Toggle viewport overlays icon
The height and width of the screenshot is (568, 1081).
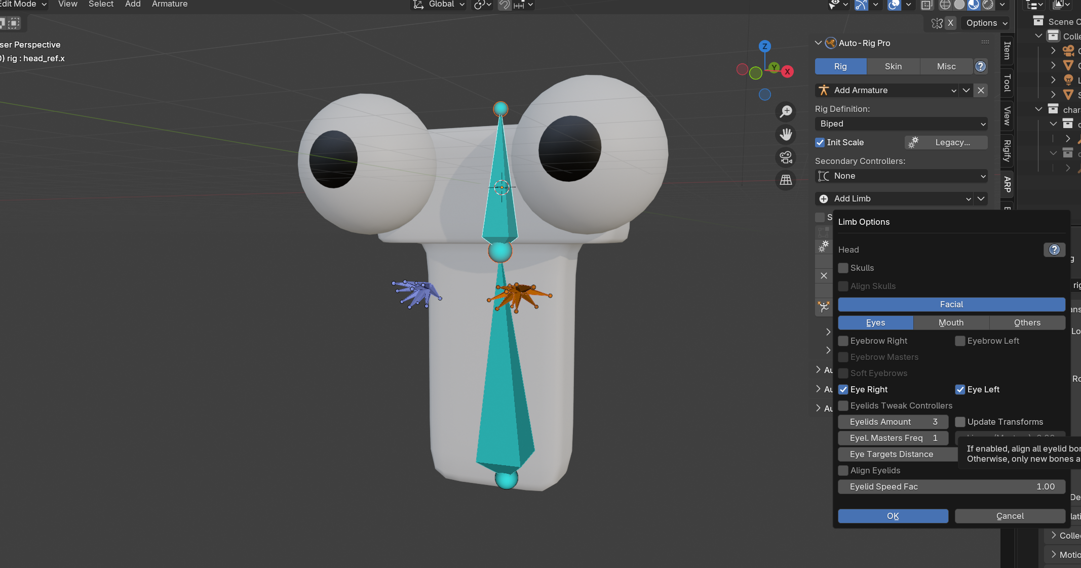[894, 5]
